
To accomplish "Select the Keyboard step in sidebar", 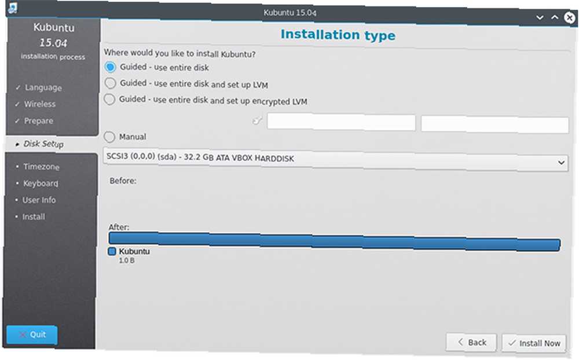I will tap(41, 183).
